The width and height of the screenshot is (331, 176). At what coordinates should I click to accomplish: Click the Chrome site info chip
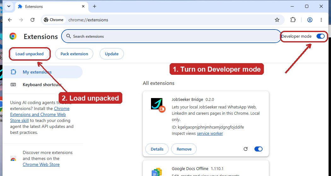tap(54, 20)
